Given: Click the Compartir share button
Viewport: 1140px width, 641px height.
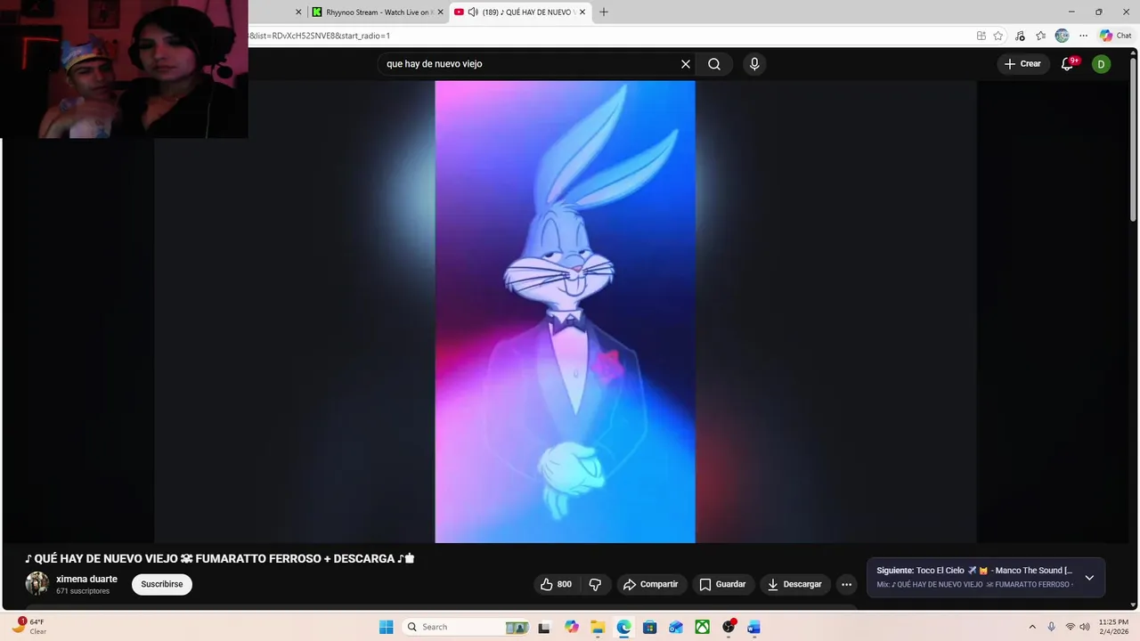Looking at the screenshot, I should pyautogui.click(x=651, y=584).
